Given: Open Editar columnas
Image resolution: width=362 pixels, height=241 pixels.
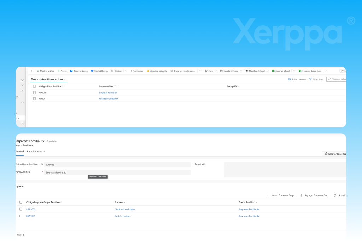Looking at the screenshot, I should click(x=297, y=79).
